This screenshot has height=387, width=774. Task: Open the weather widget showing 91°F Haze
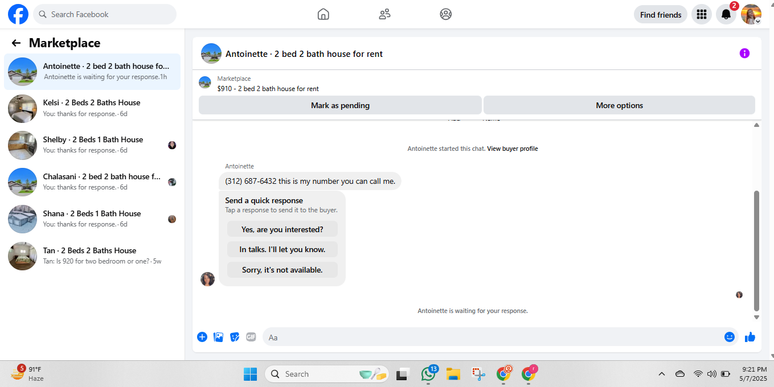point(28,373)
